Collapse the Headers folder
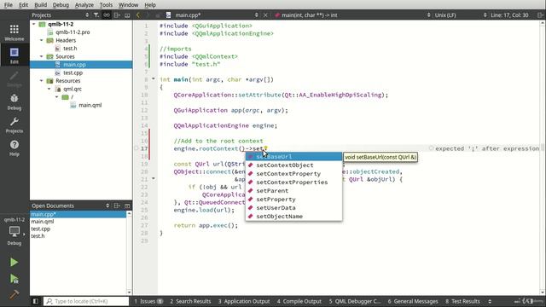The image size is (546, 307). [x=42, y=40]
